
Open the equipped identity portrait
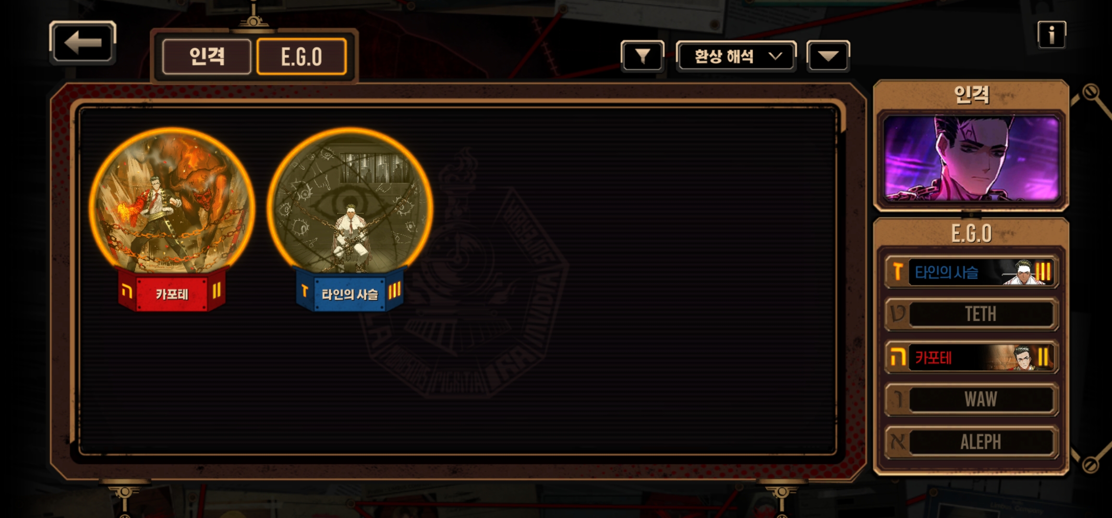pos(971,159)
